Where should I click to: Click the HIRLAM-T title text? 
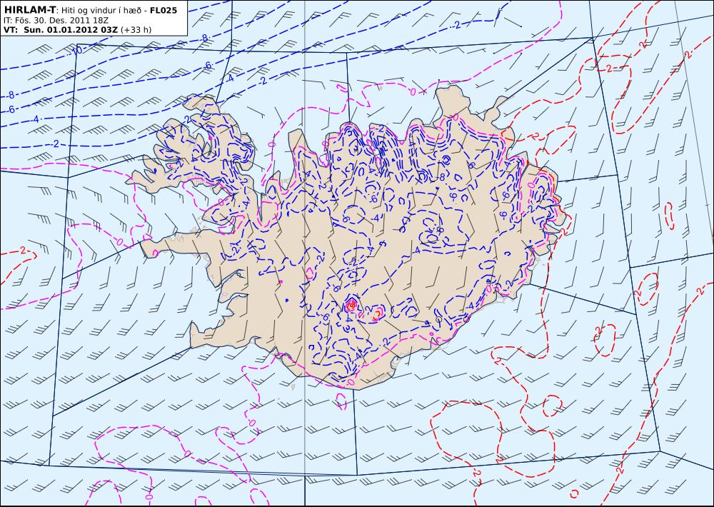[x=29, y=10]
